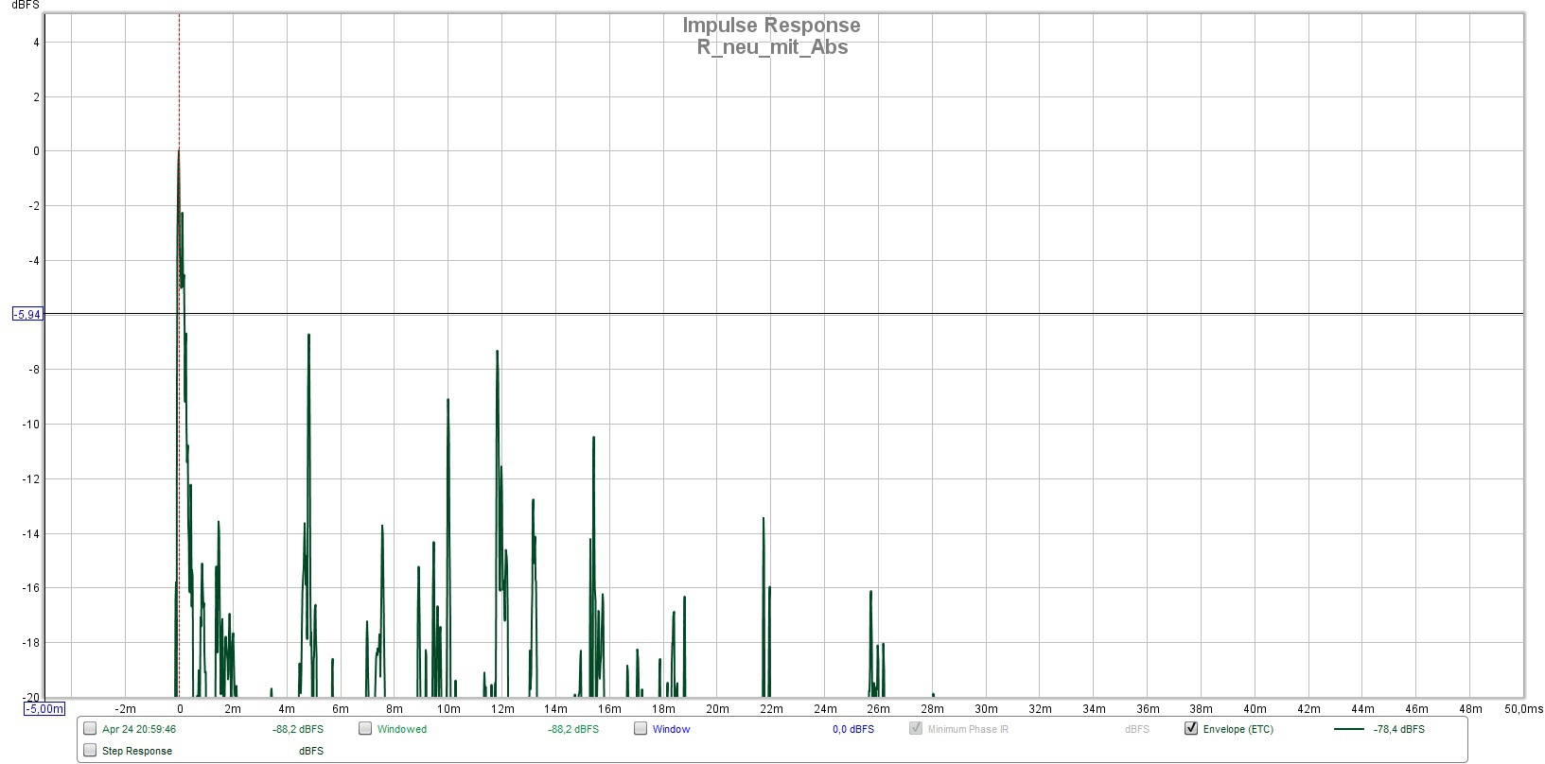The height and width of the screenshot is (764, 1545).
Task: Toggle the Apr 24 20:59:46 trace checkbox
Action: (x=90, y=728)
